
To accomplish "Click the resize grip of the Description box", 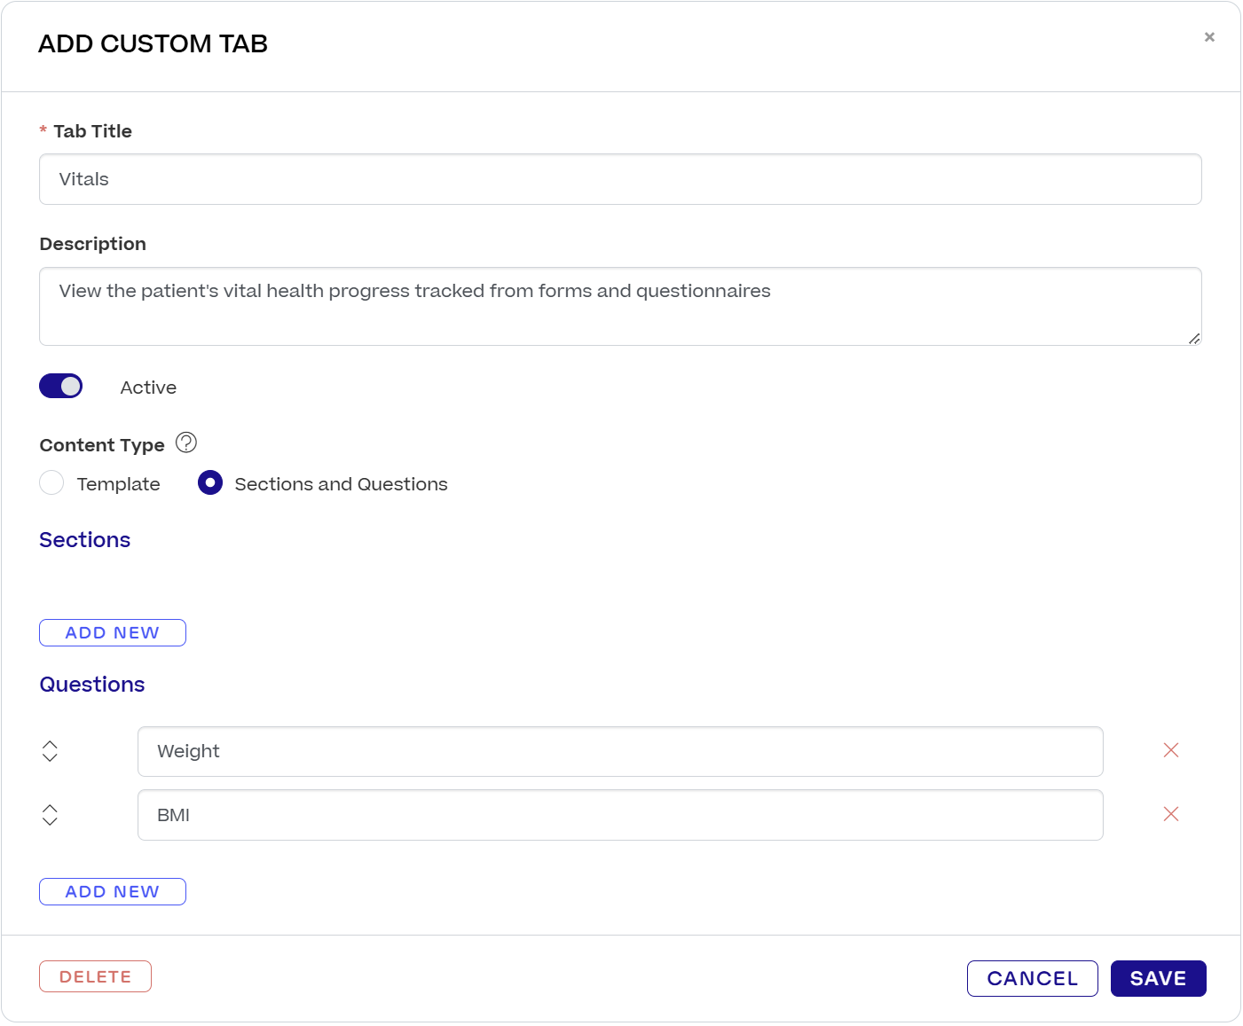I will coord(1193,338).
